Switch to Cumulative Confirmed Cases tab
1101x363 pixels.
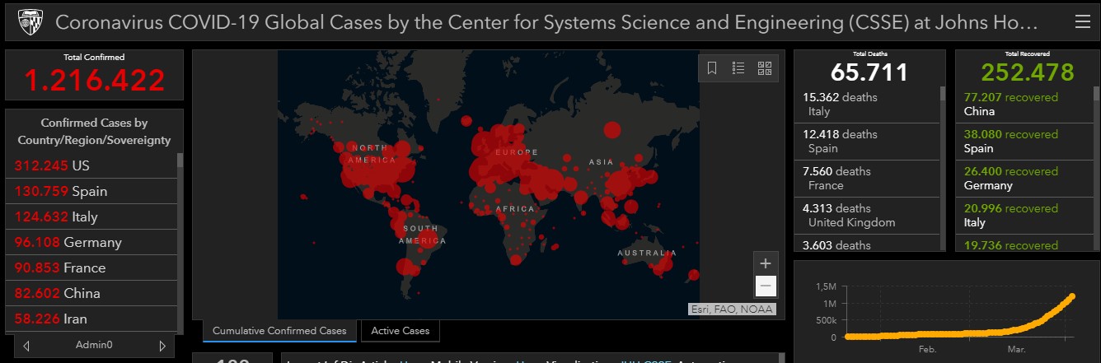(x=279, y=331)
